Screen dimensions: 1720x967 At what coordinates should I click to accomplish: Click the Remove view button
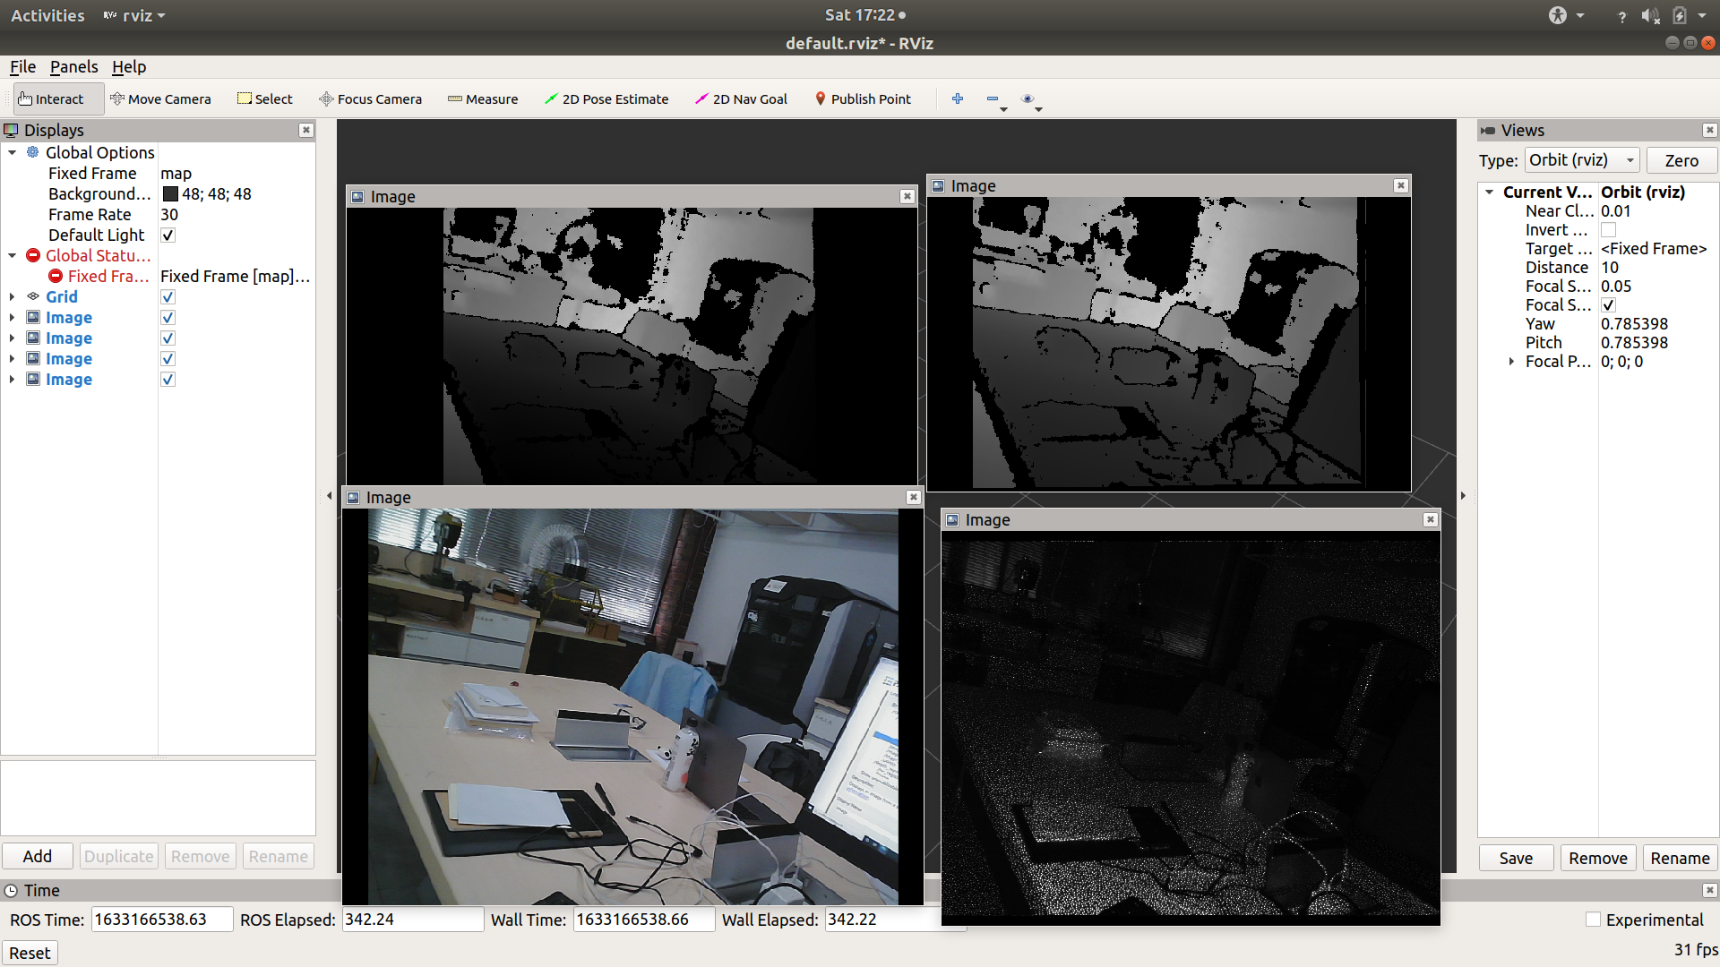1598,859
